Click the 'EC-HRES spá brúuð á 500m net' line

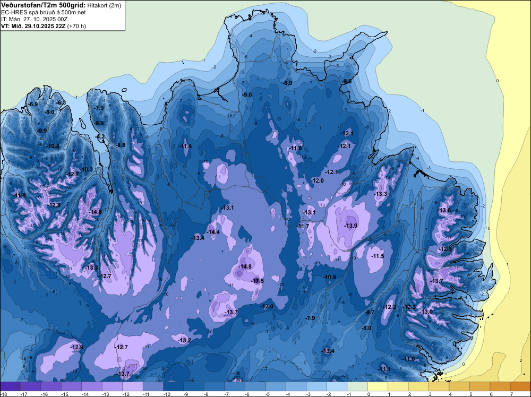[44, 13]
